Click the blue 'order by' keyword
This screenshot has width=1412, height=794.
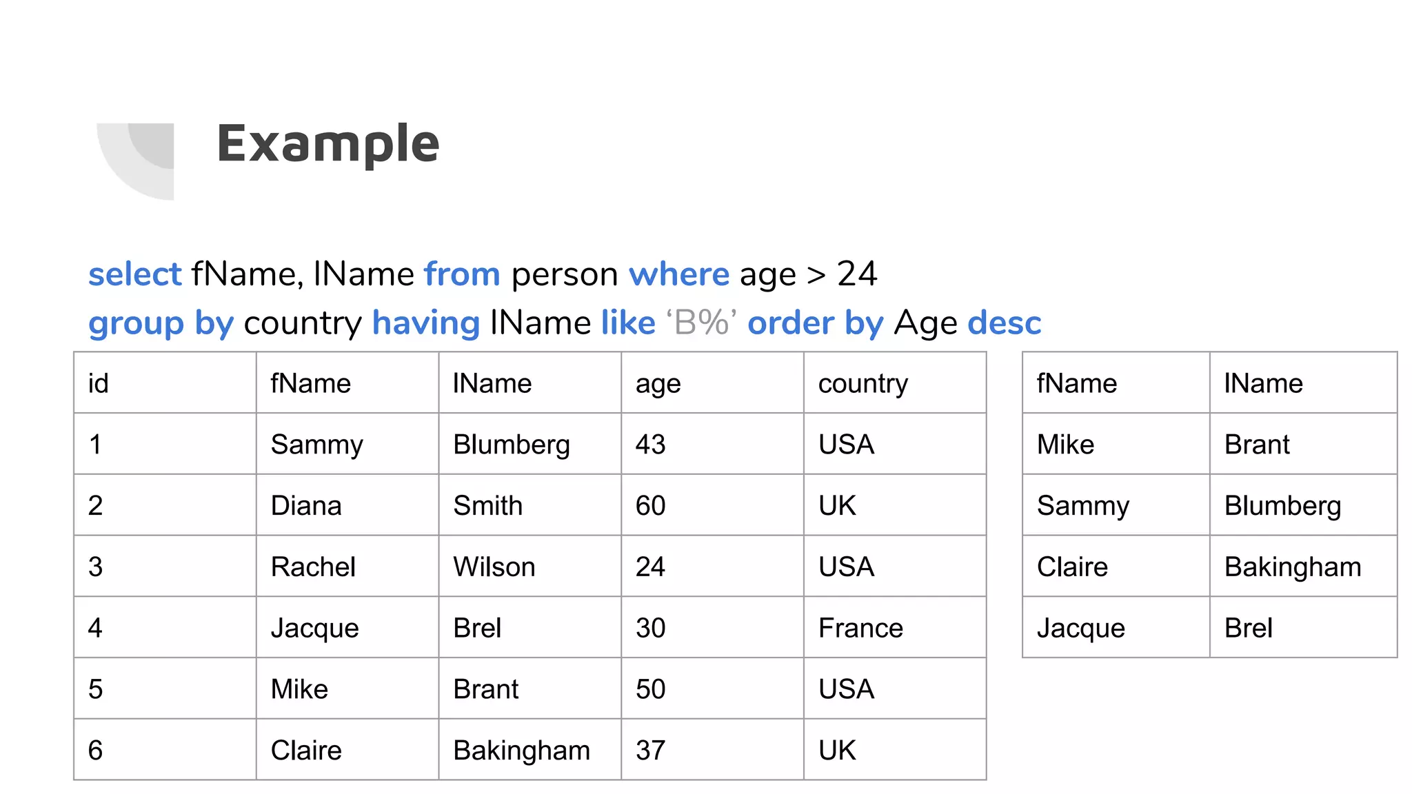click(815, 323)
